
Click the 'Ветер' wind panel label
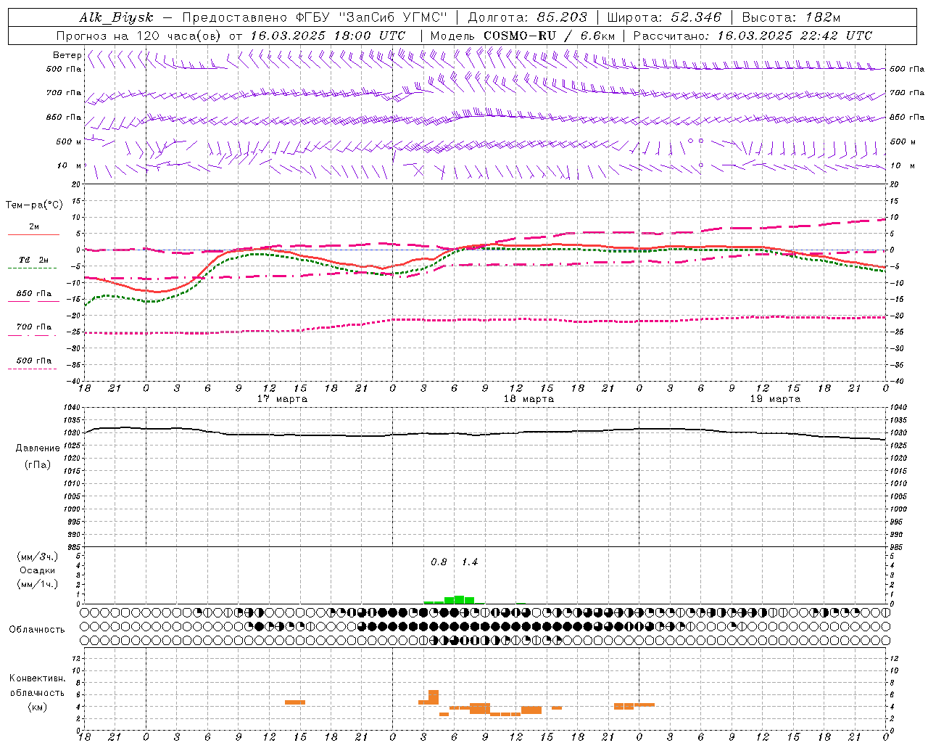[x=67, y=55]
